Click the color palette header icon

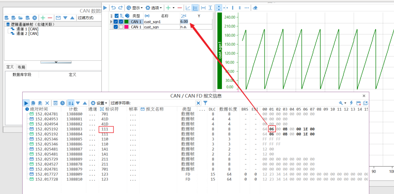[127, 16]
